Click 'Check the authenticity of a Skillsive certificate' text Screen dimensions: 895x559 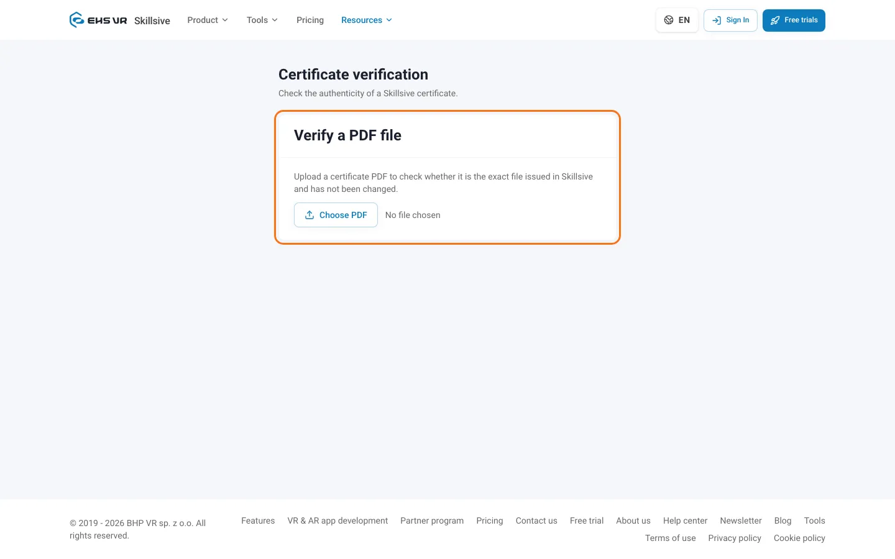click(x=368, y=93)
